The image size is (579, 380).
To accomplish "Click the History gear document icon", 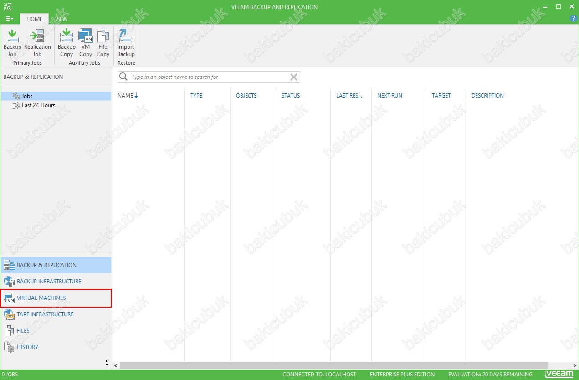I will tap(9, 347).
